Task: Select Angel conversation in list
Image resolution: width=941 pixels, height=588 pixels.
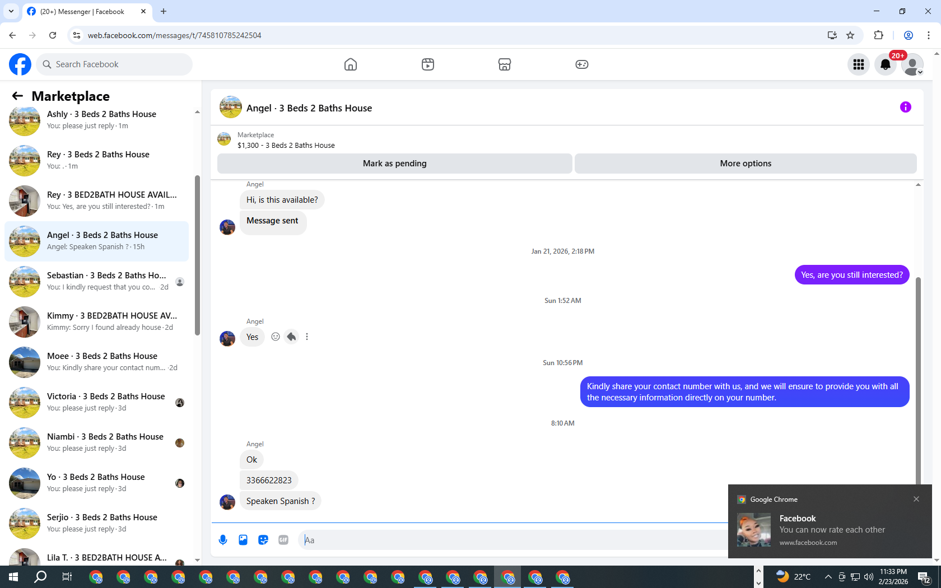Action: 96,241
